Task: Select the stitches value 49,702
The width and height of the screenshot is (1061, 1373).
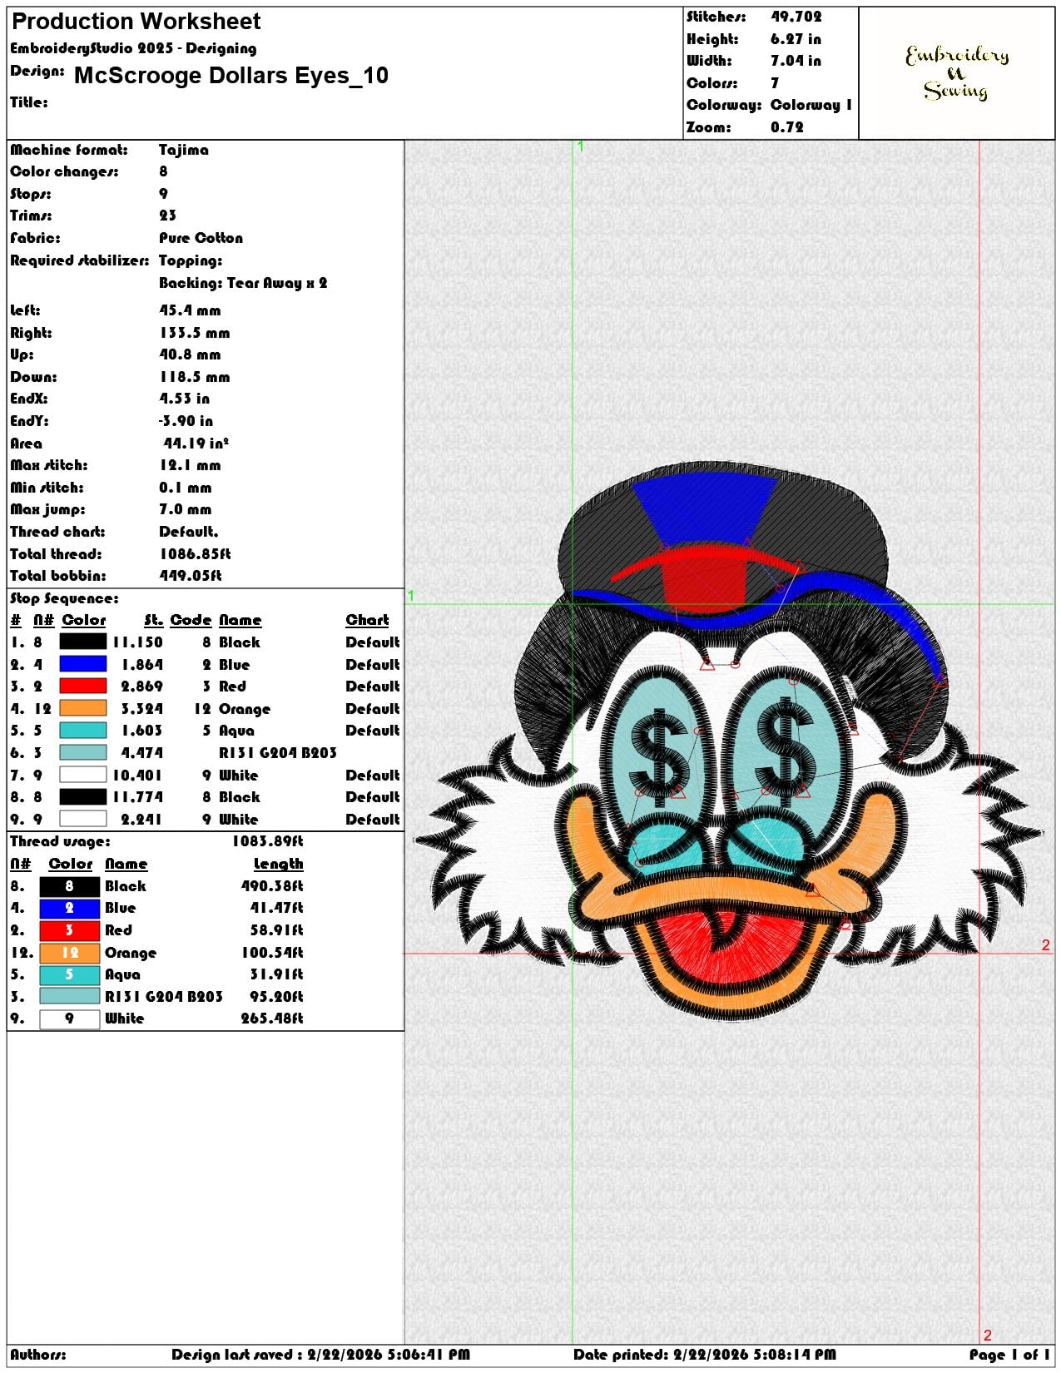Action: tap(796, 17)
